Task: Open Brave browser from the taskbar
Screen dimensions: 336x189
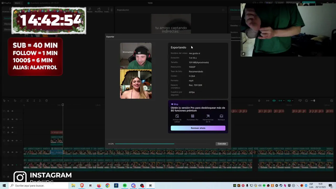Action: click(82, 186)
